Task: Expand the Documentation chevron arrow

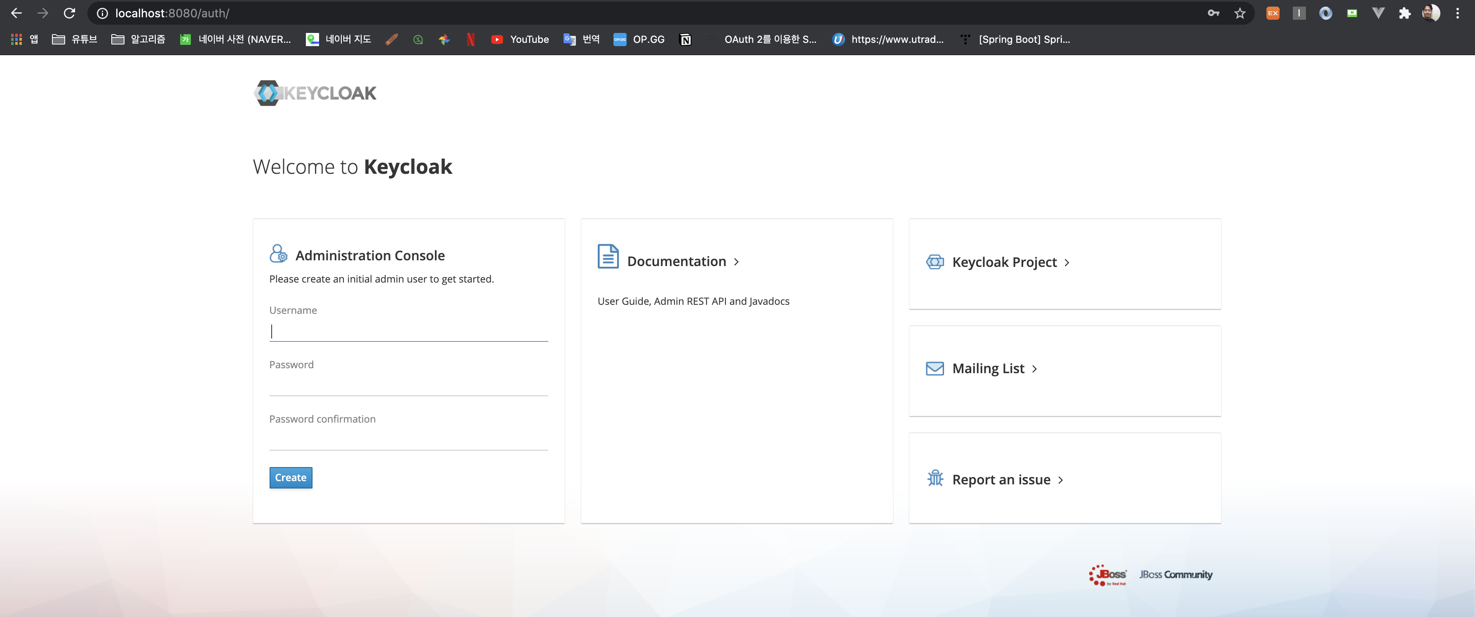Action: coord(736,262)
